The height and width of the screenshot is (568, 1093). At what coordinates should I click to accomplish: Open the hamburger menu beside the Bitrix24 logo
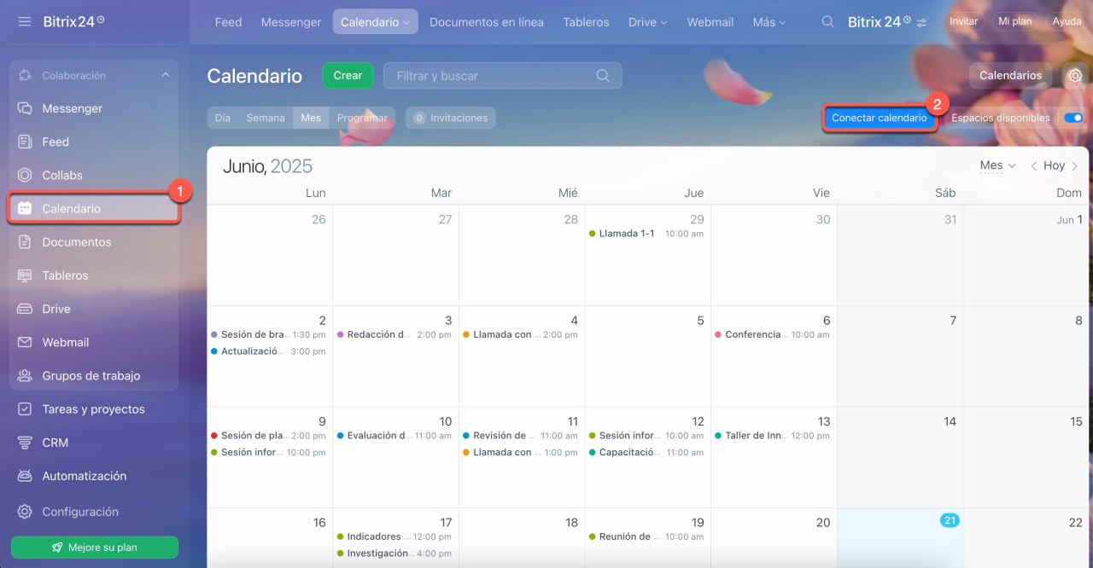tap(24, 21)
